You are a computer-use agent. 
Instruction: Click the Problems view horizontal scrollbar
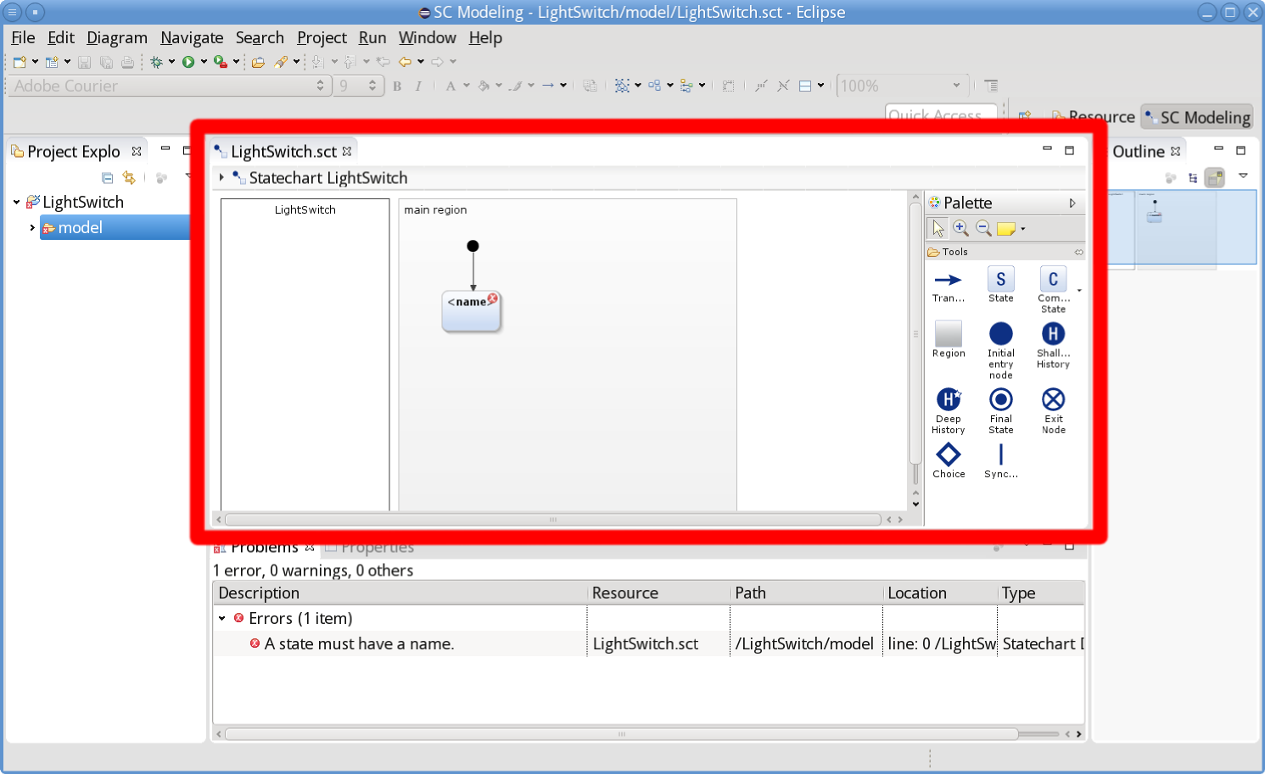(x=621, y=734)
